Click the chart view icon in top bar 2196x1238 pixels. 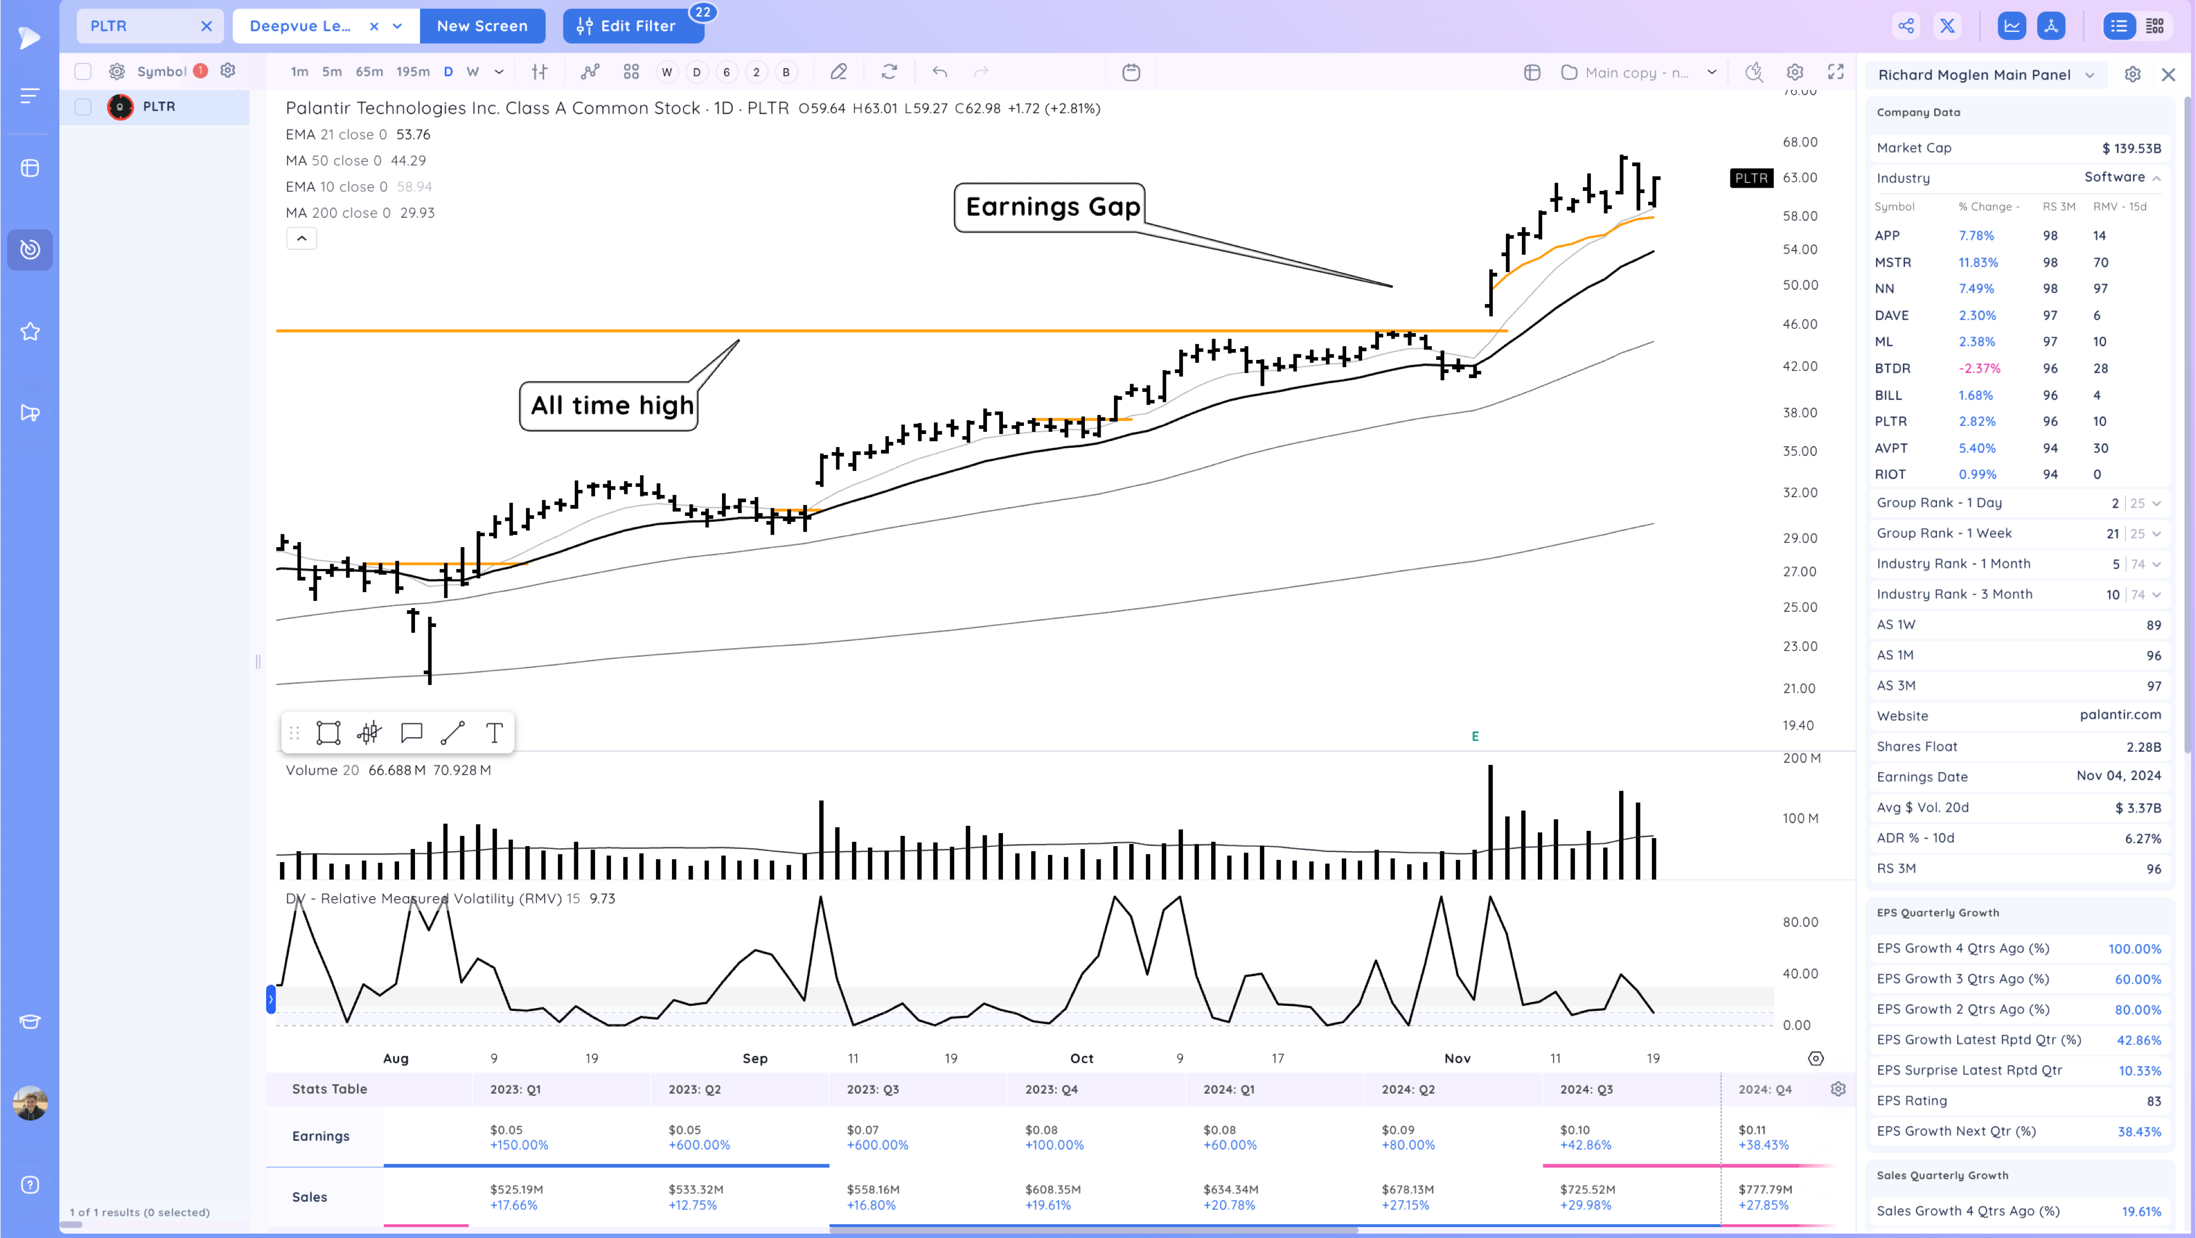tap(2012, 26)
